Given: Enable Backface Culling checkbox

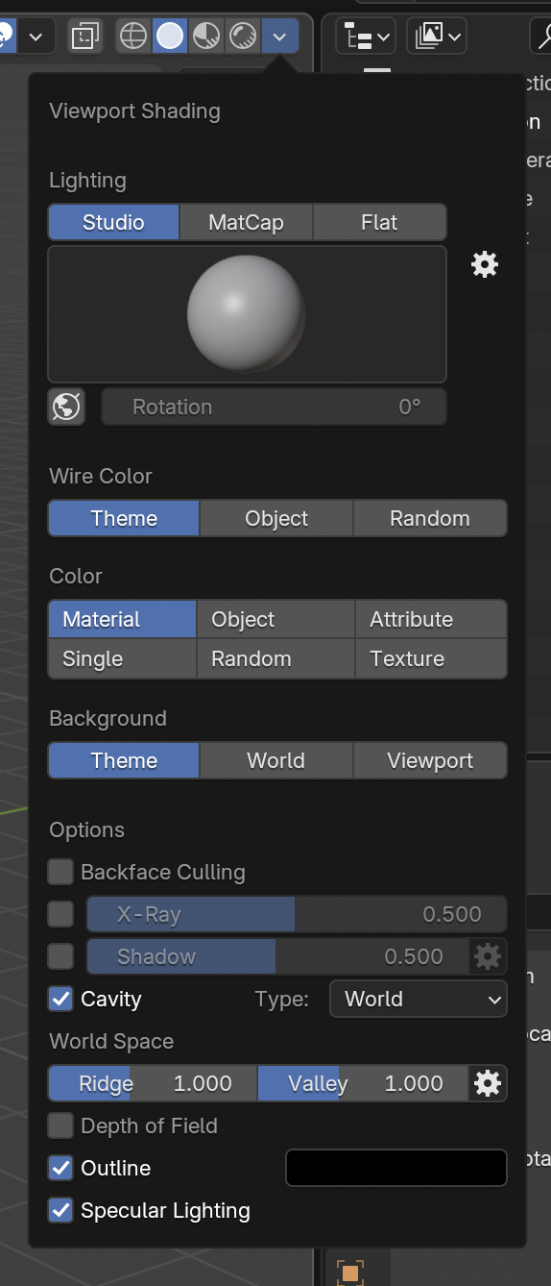Looking at the screenshot, I should pyautogui.click(x=60, y=872).
